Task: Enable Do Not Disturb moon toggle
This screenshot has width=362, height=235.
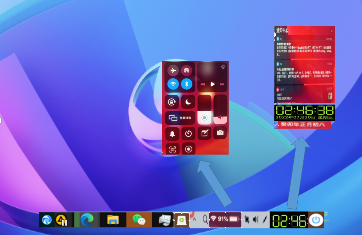Action: 188,102
